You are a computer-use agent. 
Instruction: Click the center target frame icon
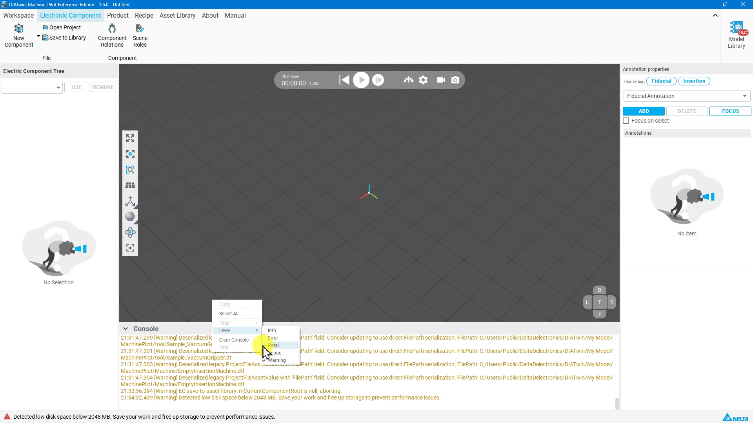point(130,248)
